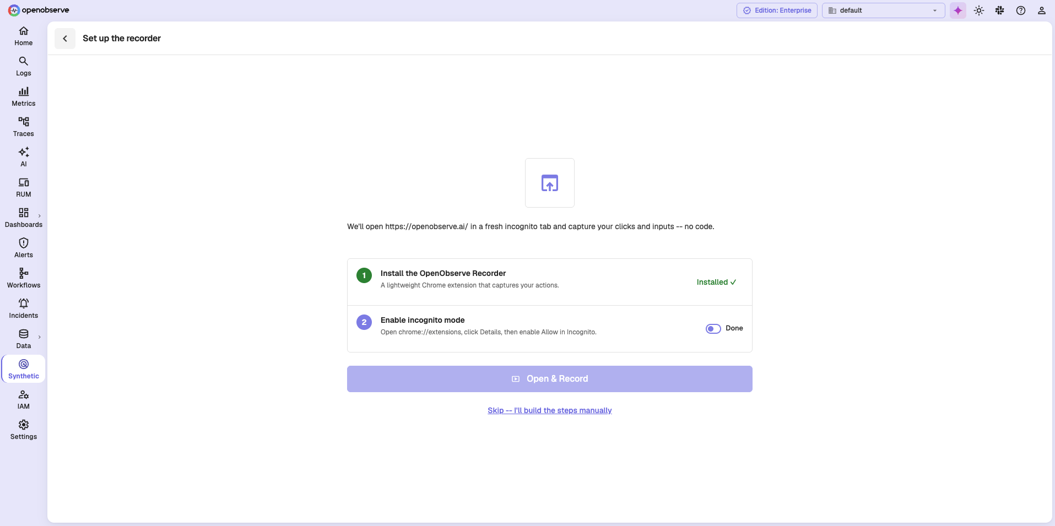Image resolution: width=1055 pixels, height=526 pixels.
Task: Click the Set up the recorder title
Action: (x=122, y=39)
